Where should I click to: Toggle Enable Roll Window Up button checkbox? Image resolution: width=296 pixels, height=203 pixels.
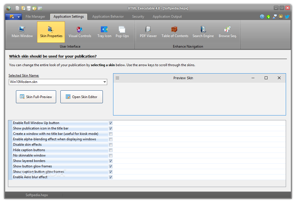tap(111, 123)
